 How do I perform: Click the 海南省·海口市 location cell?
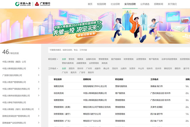[156, 86]
